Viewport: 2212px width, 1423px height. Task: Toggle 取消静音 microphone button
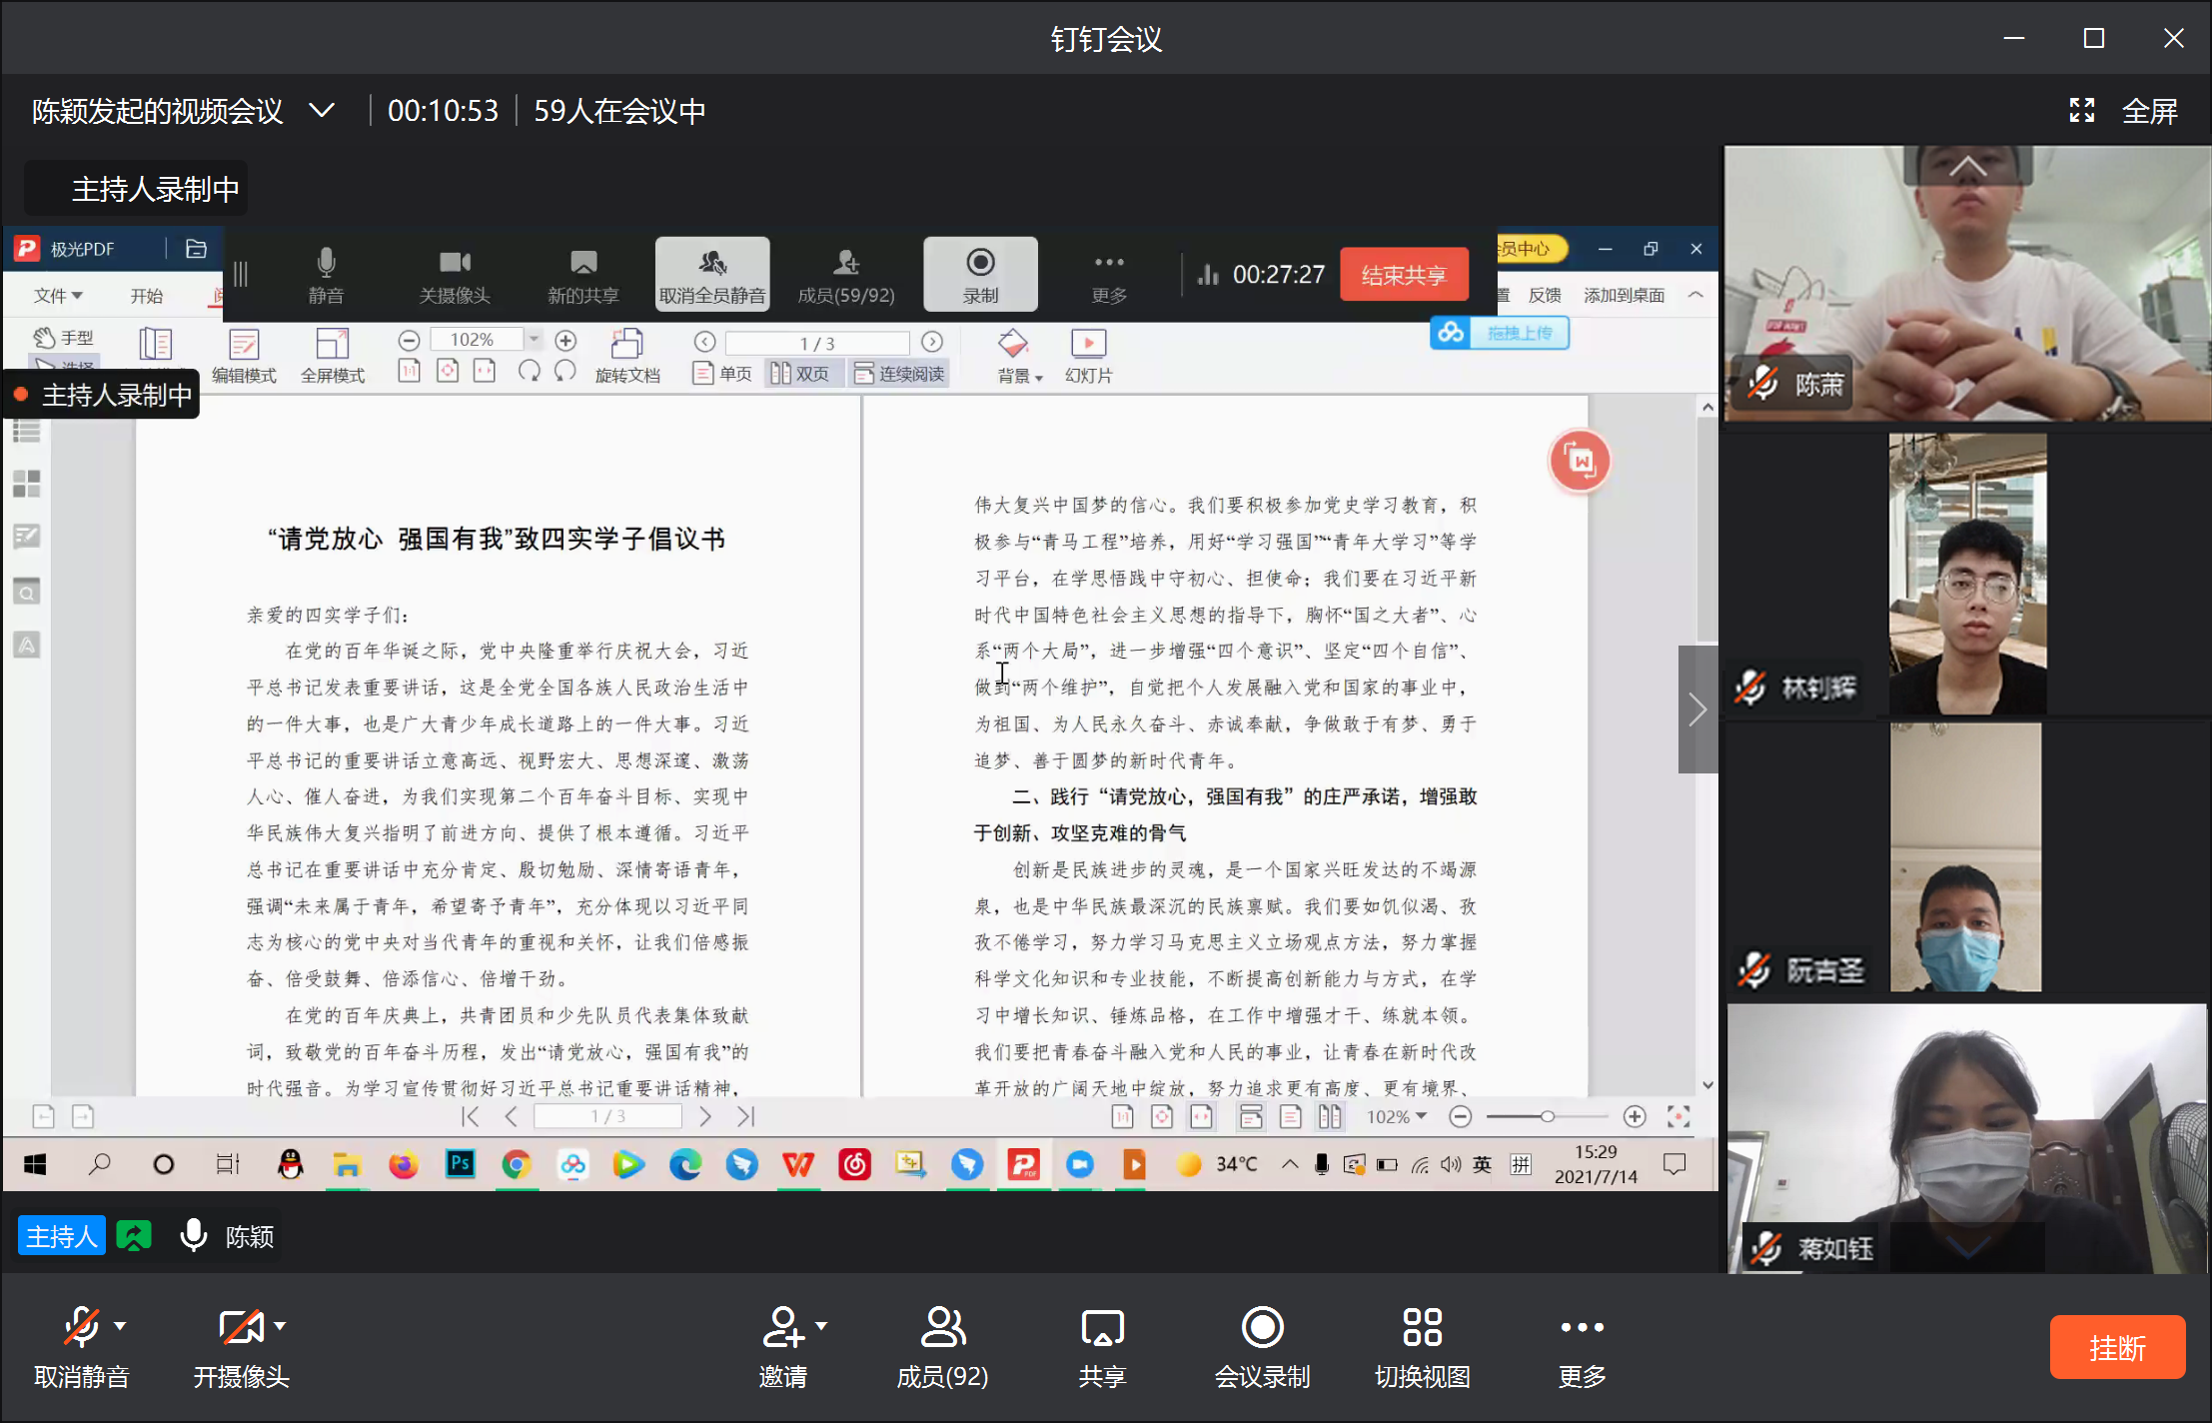(x=81, y=1328)
